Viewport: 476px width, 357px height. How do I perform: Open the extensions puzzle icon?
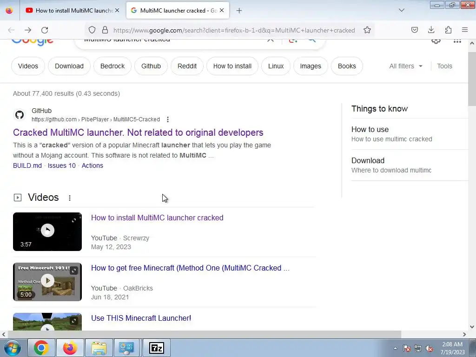point(448,30)
